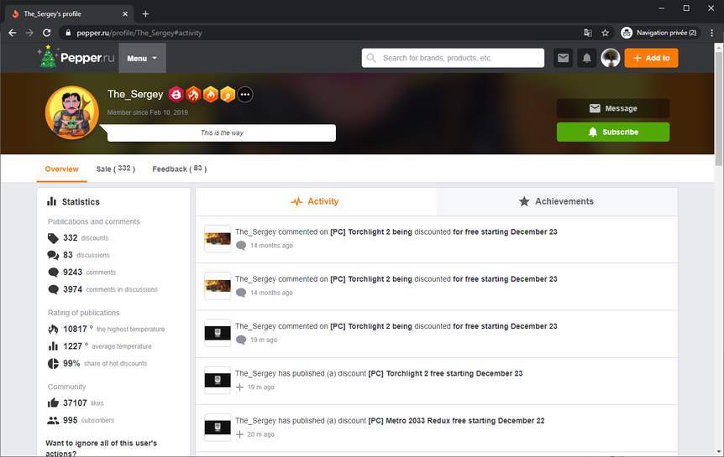
Task: Subscribe to The_Sergey
Action: coord(613,132)
